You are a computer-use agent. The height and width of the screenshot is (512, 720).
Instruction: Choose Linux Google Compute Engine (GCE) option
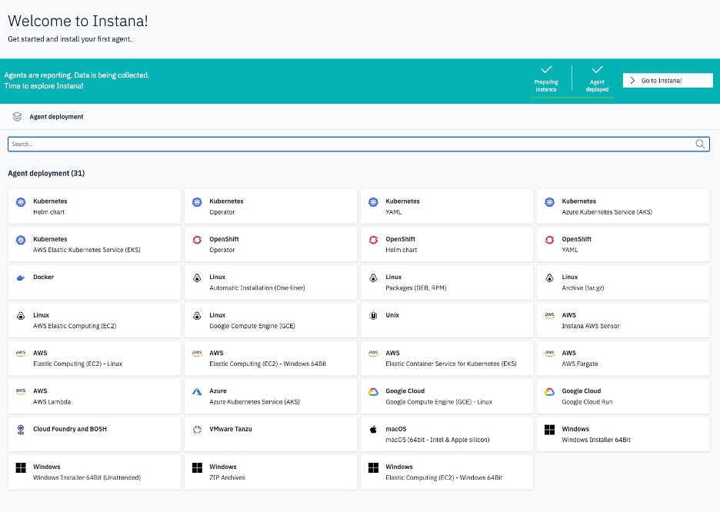[271, 321]
